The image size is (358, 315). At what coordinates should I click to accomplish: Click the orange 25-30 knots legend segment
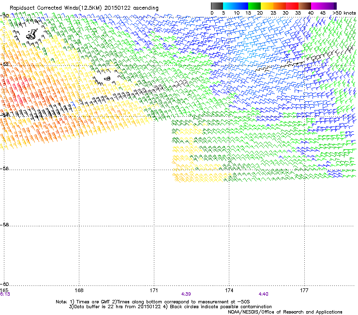click(x=280, y=6)
